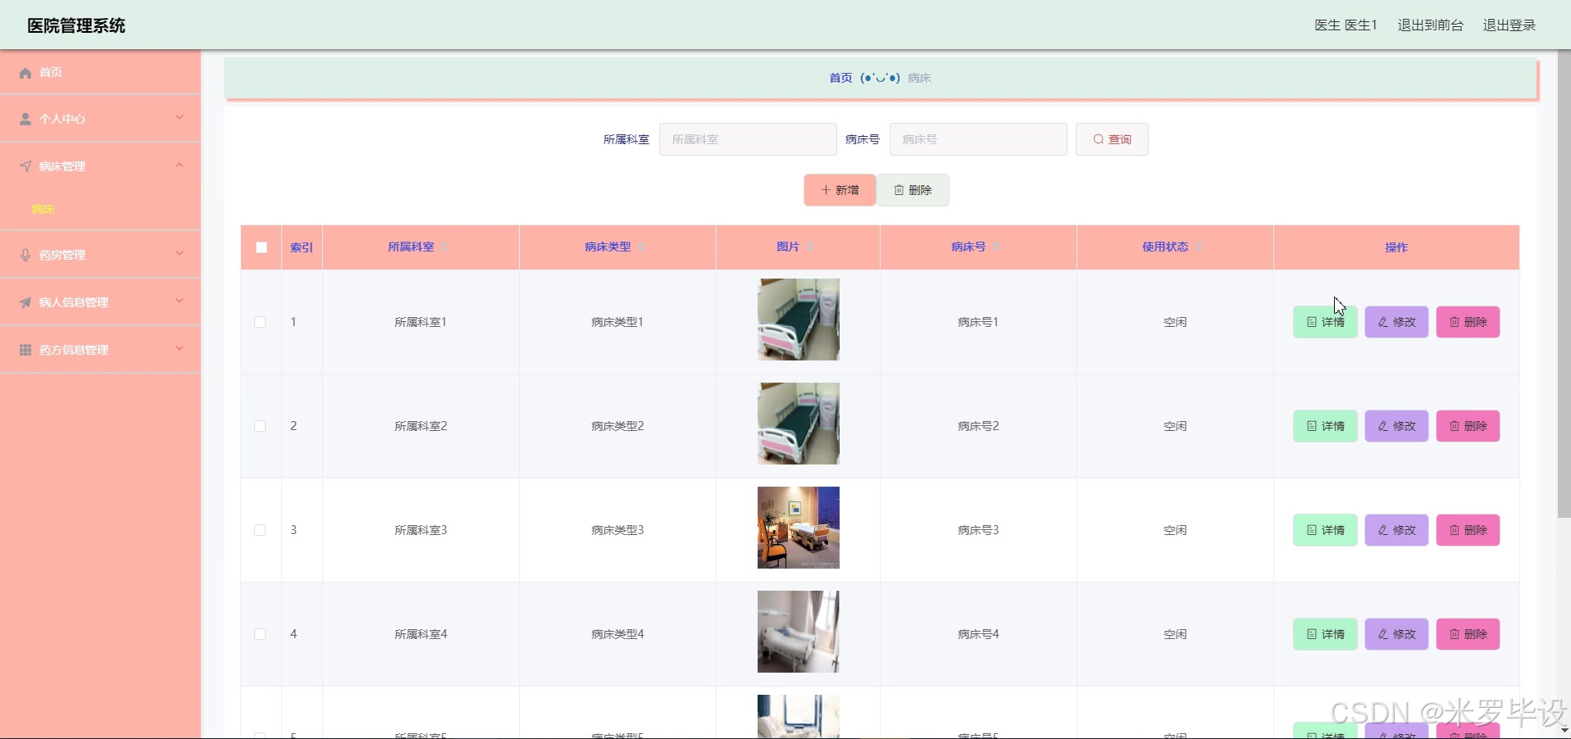
Task: Check the checkbox for row 所属科室2
Action: tap(260, 426)
